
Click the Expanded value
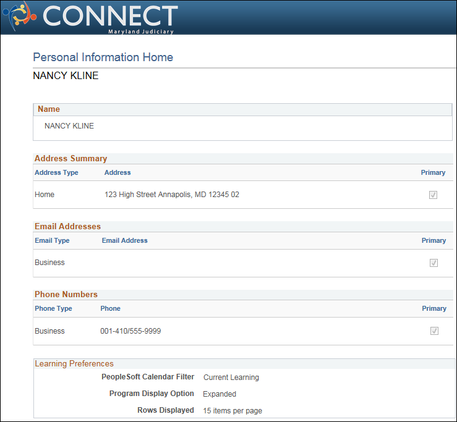220,394
